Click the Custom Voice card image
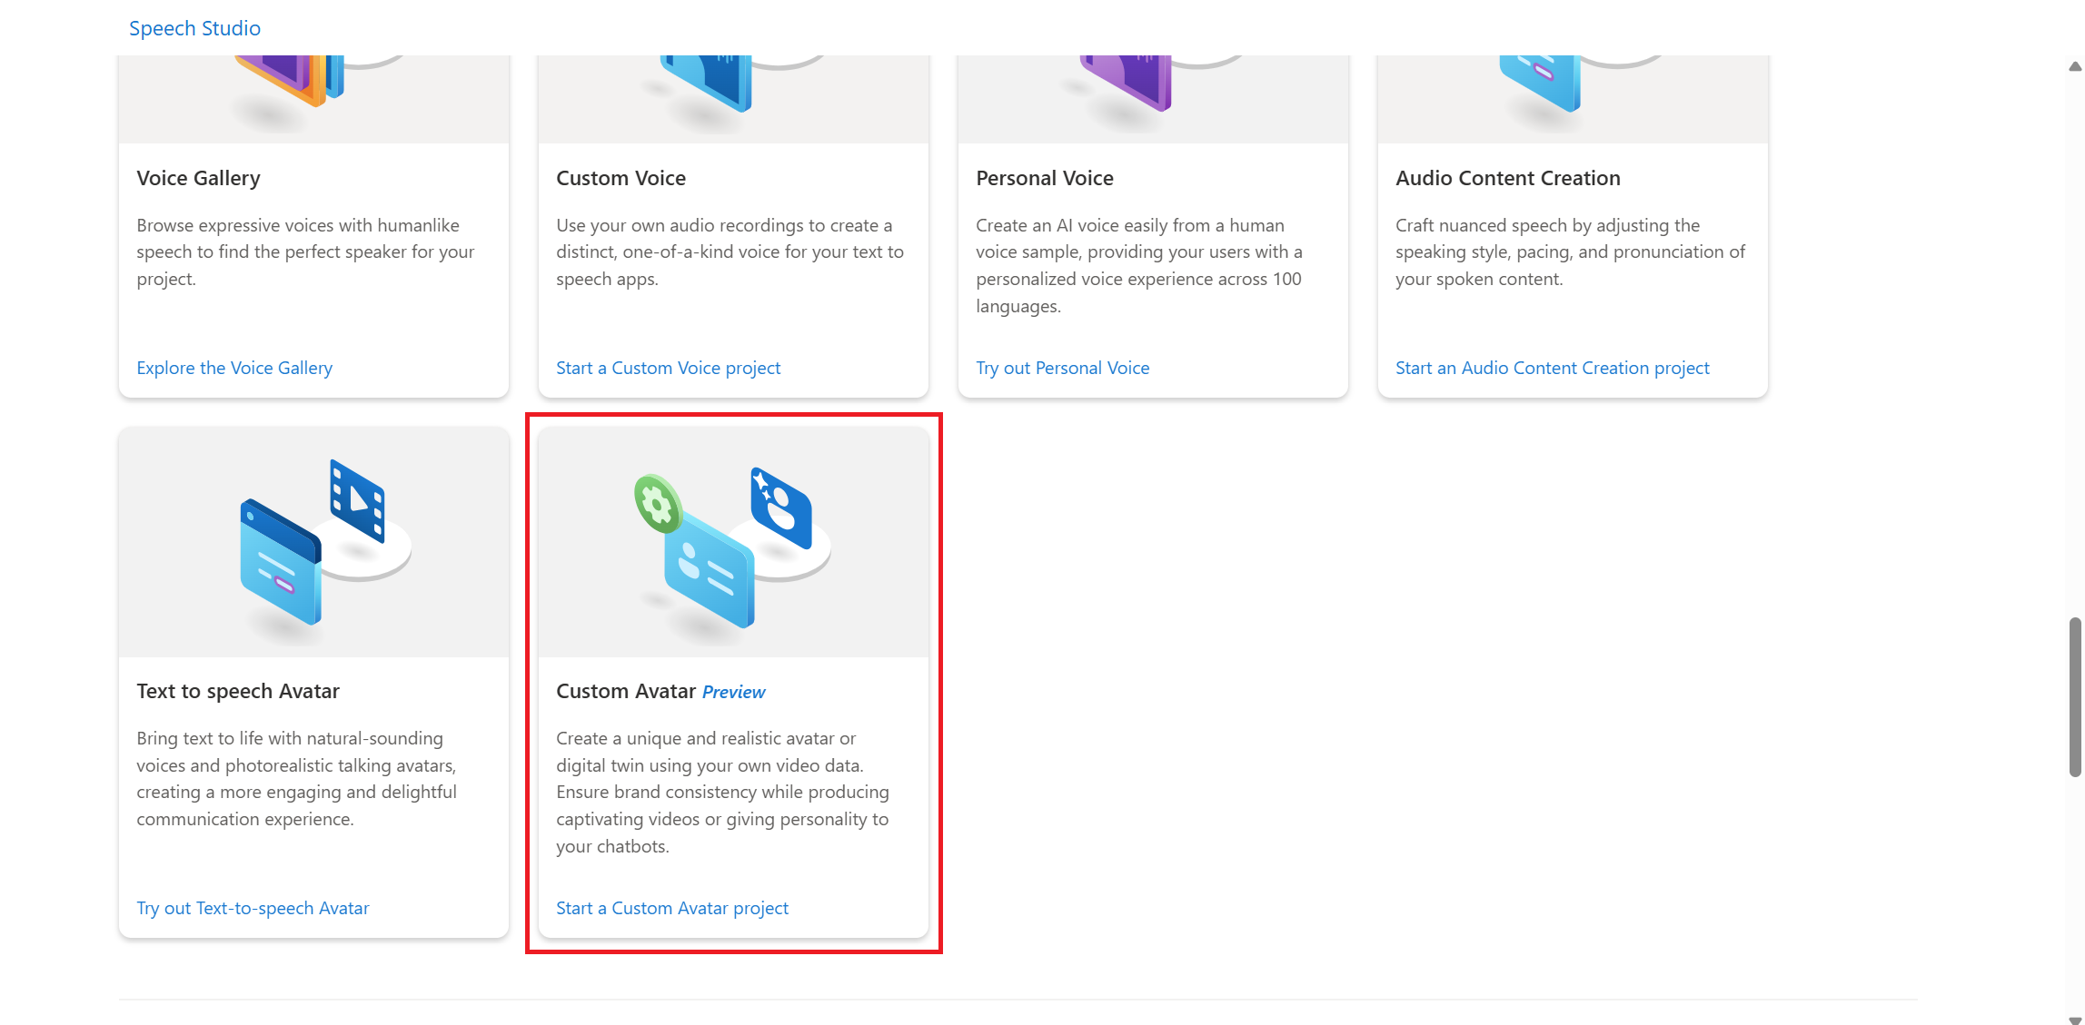Image resolution: width=2085 pixels, height=1025 pixels. point(733,98)
